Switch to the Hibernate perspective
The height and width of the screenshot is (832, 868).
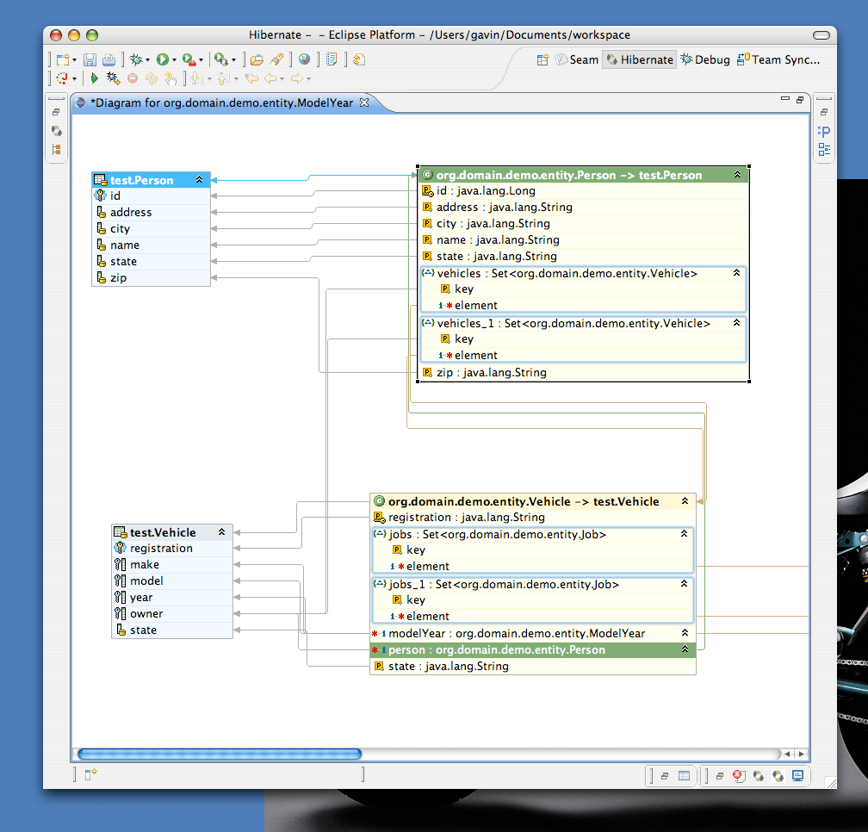pyautogui.click(x=639, y=59)
